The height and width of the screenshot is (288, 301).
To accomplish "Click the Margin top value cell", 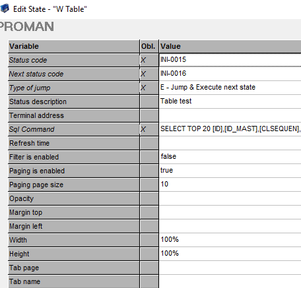I will point(230,212).
